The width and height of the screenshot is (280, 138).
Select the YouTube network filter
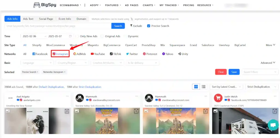point(98,54)
